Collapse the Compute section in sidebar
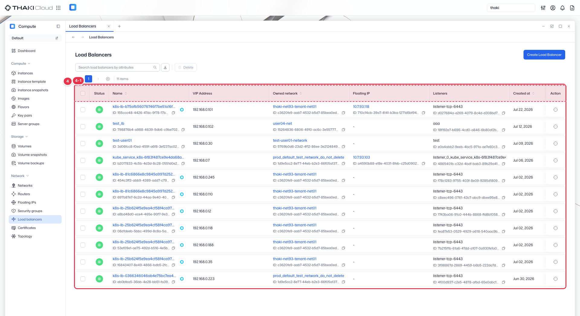The image size is (580, 316). [21, 63]
